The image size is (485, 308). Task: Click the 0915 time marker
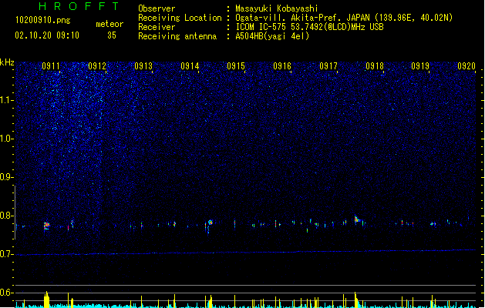236,66
